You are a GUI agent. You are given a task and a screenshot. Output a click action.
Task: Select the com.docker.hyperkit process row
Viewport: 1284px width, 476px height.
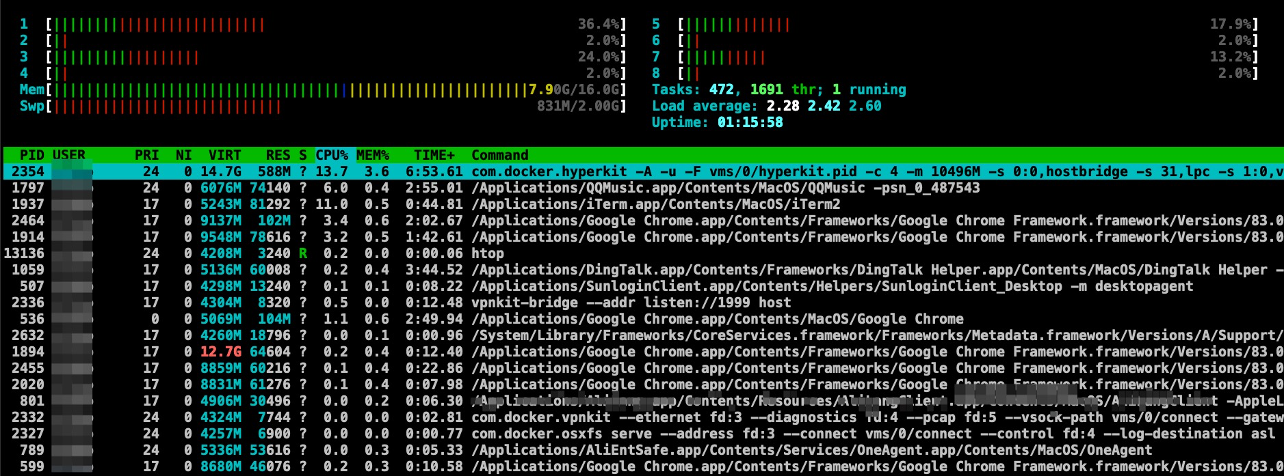pos(643,171)
